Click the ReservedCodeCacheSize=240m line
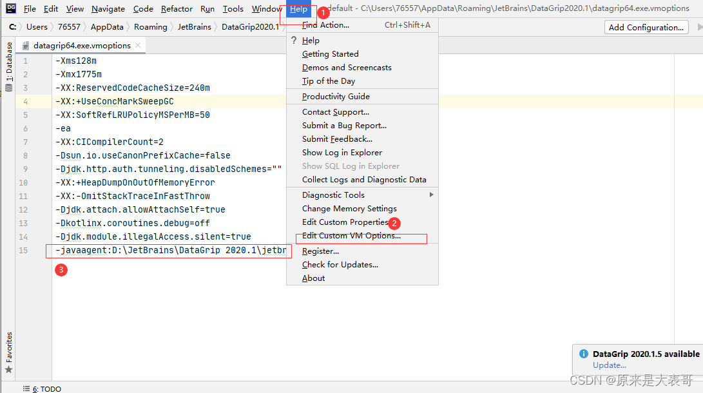The height and width of the screenshot is (393, 703). (x=133, y=88)
